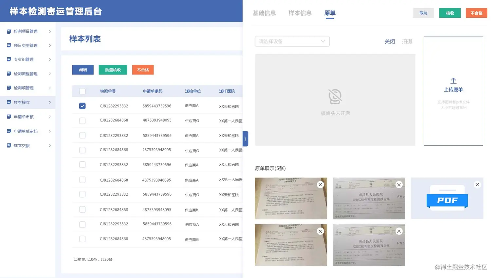The image size is (495, 278).
Task: Click the 物流单号 column header
Action: coord(108,91)
